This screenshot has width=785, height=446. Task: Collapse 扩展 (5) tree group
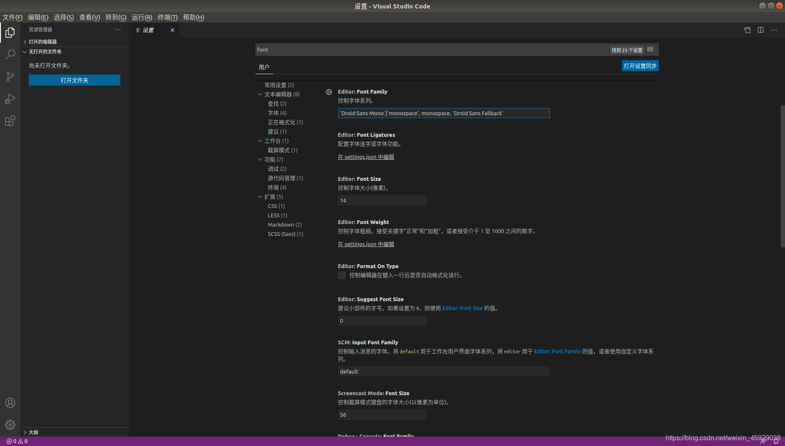pos(260,197)
